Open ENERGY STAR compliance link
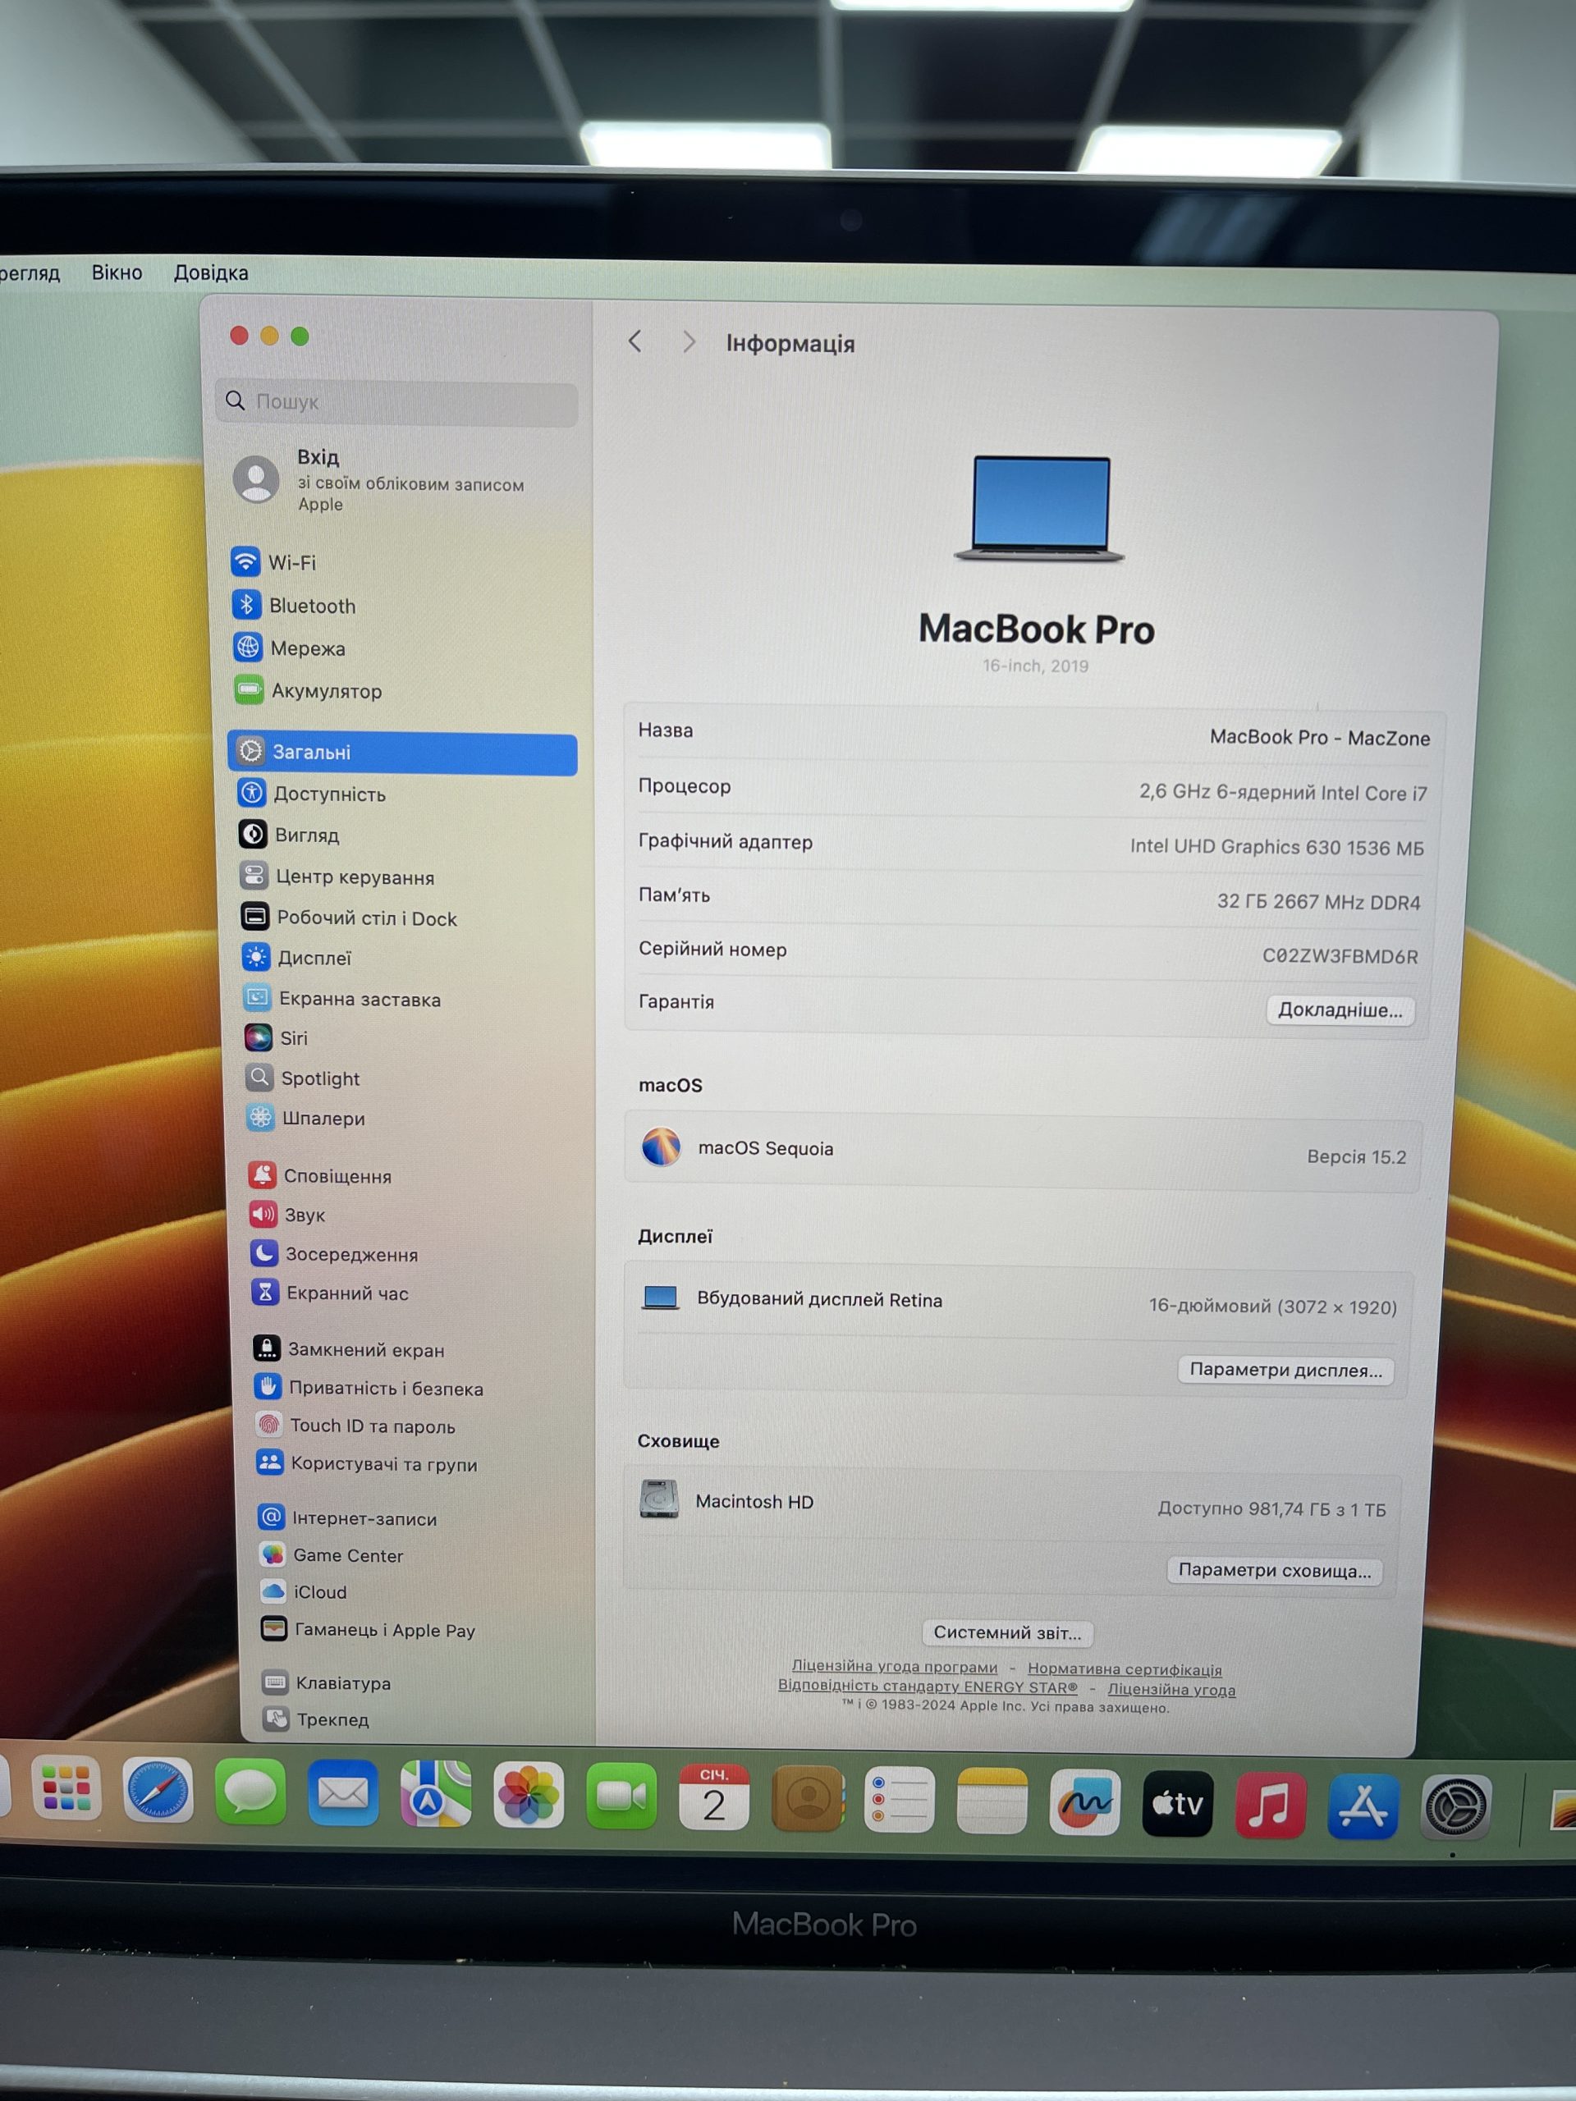1576x2101 pixels. click(x=928, y=1687)
